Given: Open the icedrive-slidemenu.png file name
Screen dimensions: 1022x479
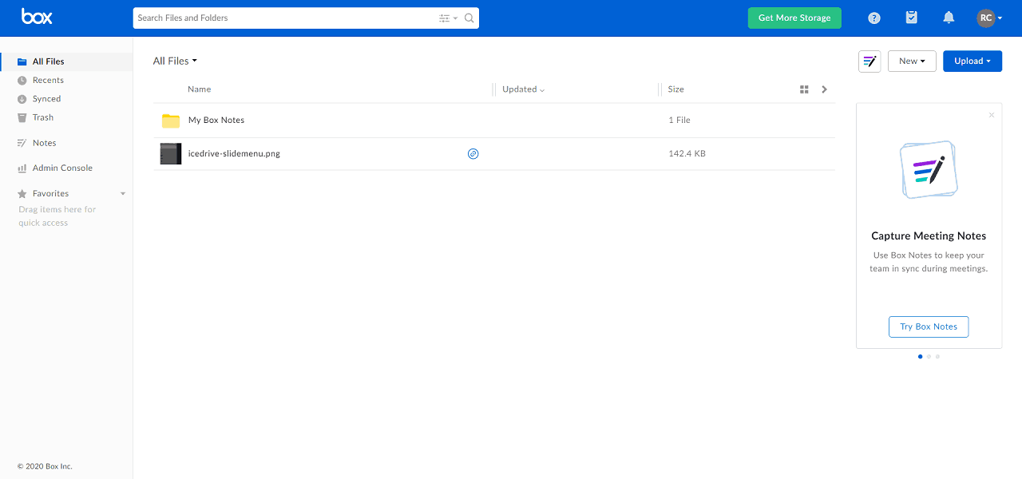Looking at the screenshot, I should click(234, 153).
